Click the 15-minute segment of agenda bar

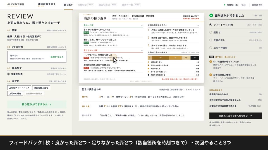coord(175,58)
